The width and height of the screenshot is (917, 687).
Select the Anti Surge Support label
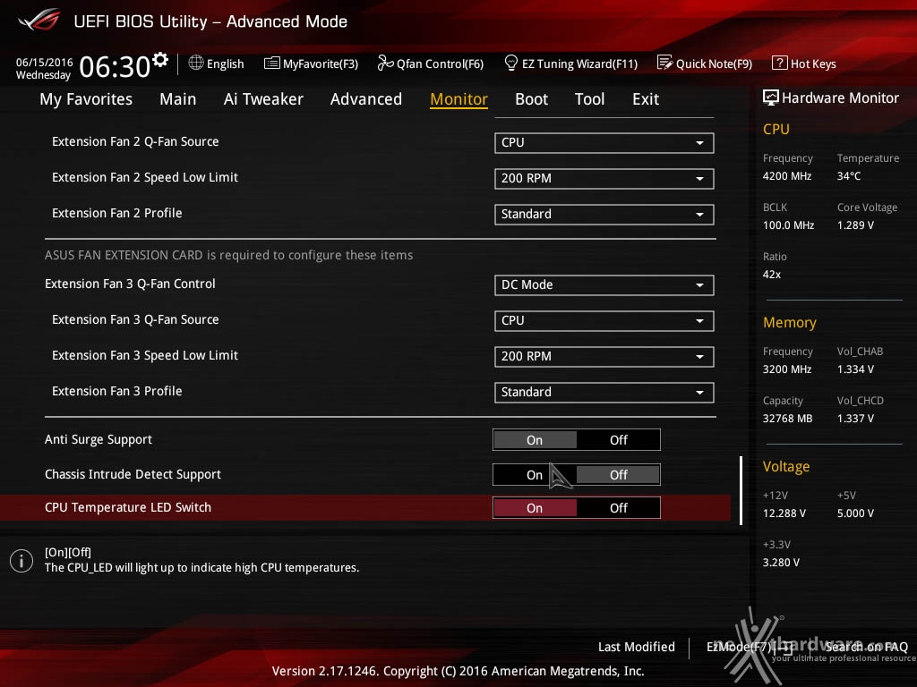coord(99,439)
